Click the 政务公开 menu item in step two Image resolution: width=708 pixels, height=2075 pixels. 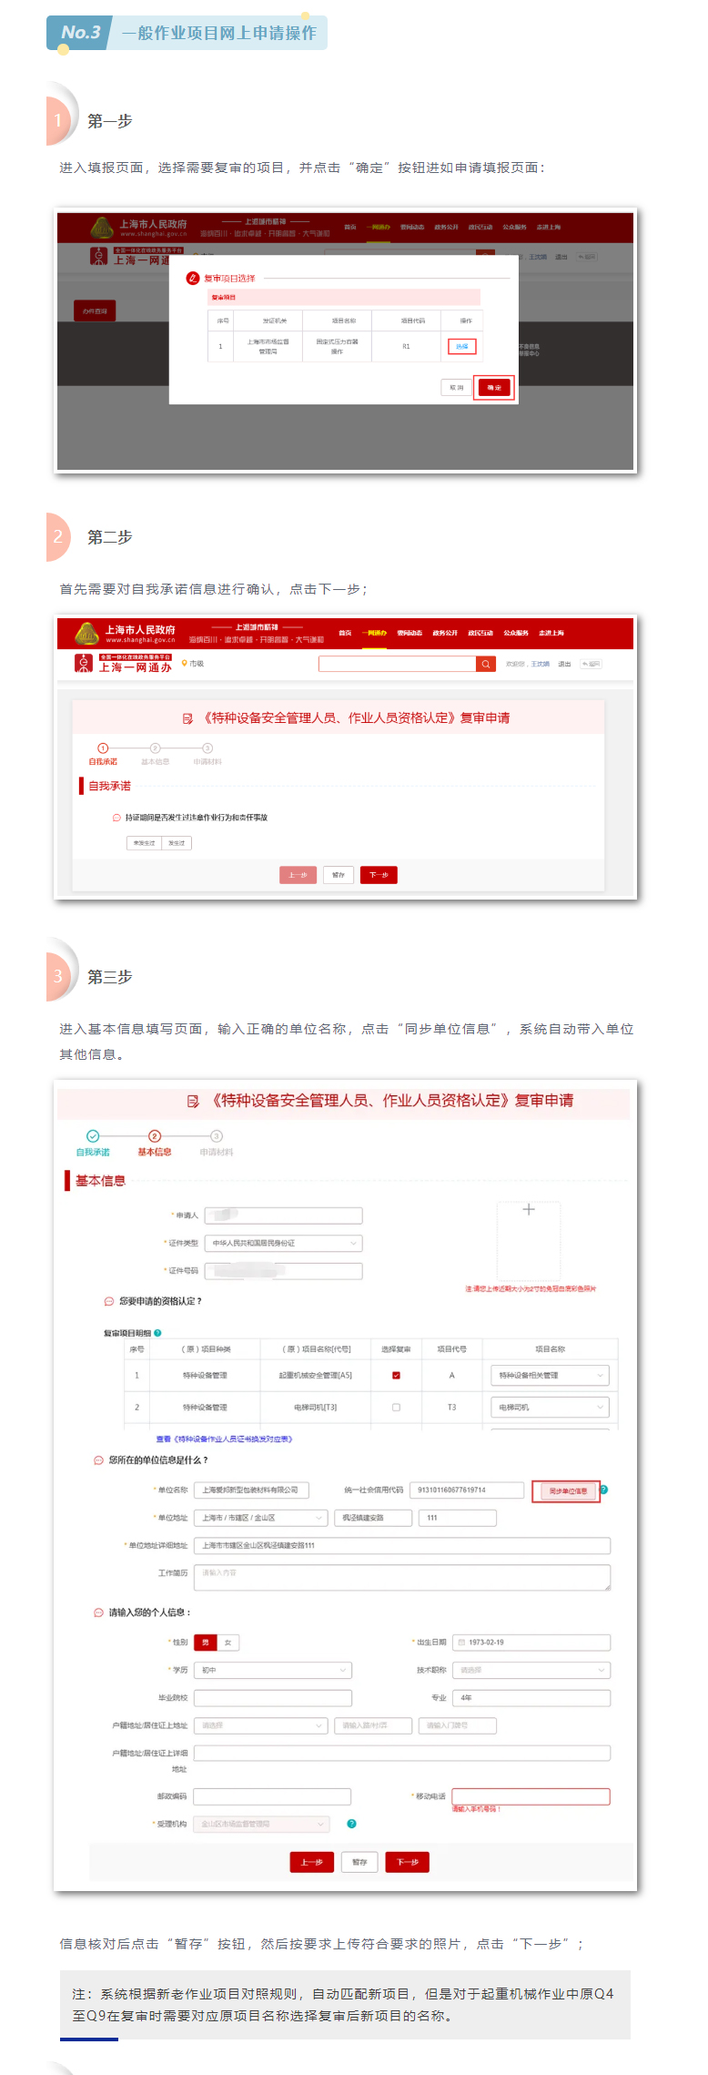pos(445,633)
